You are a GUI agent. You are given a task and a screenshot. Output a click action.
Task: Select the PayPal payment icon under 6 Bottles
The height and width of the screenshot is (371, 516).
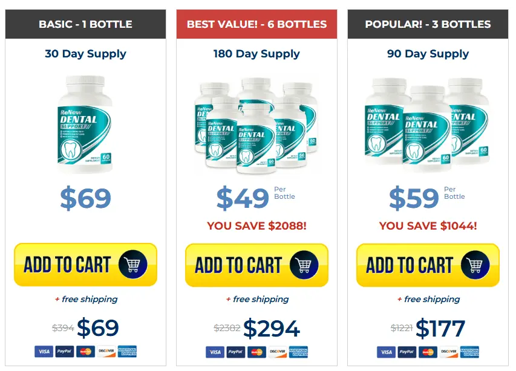pyautogui.click(x=235, y=352)
